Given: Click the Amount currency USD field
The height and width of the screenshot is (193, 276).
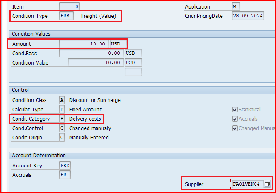Looking at the screenshot, I should click(118, 44).
